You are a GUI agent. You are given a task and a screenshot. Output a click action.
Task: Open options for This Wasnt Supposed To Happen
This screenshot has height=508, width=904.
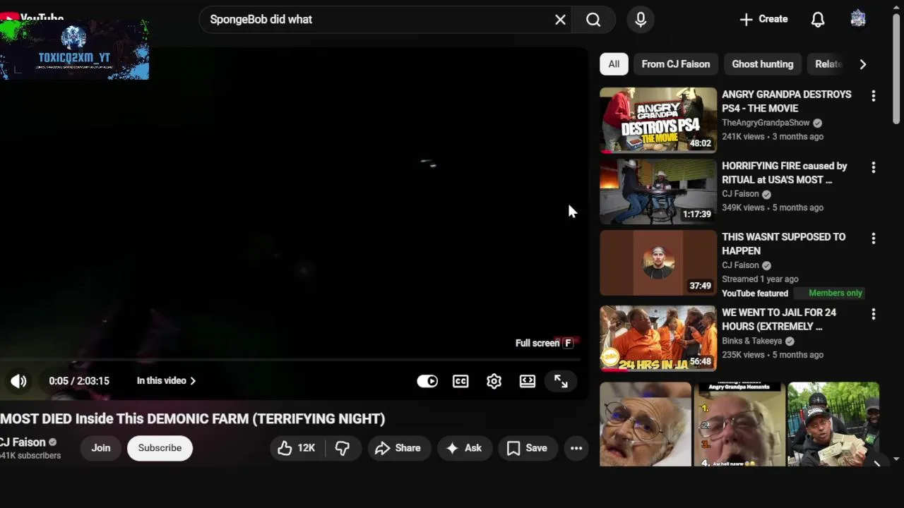tap(874, 239)
